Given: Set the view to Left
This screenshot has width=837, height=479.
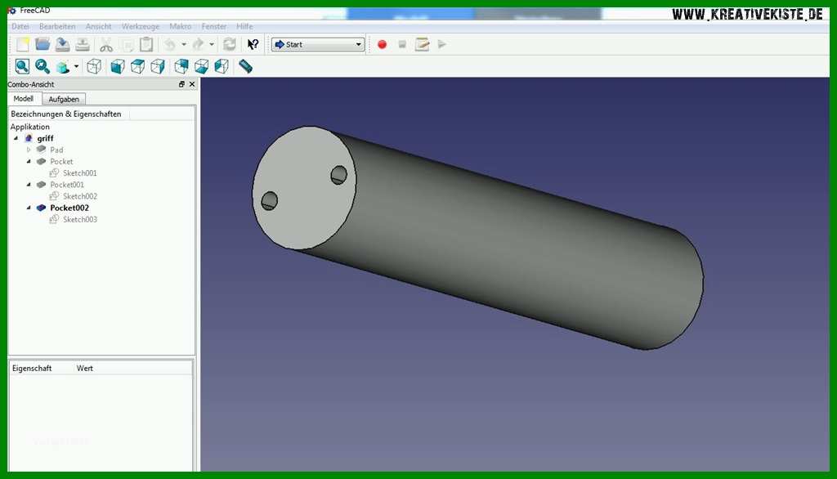Looking at the screenshot, I should [x=222, y=66].
